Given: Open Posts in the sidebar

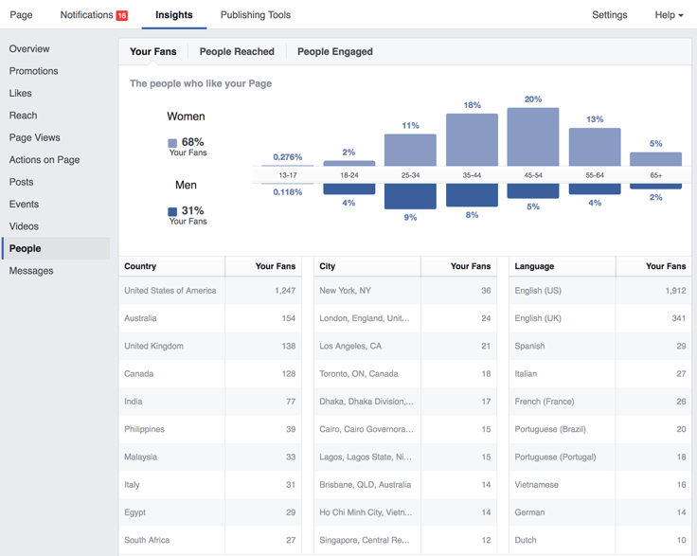Looking at the screenshot, I should coord(22,182).
